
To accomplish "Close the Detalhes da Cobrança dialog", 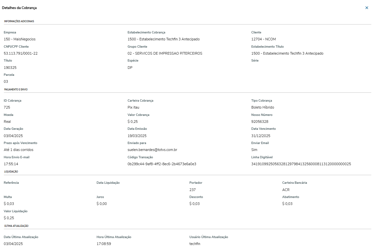I will pyautogui.click(x=367, y=8).
